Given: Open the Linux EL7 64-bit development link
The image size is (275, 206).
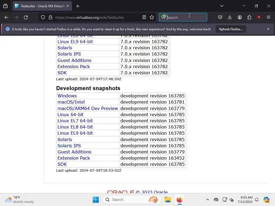Looking at the screenshot, I should click(x=75, y=121).
